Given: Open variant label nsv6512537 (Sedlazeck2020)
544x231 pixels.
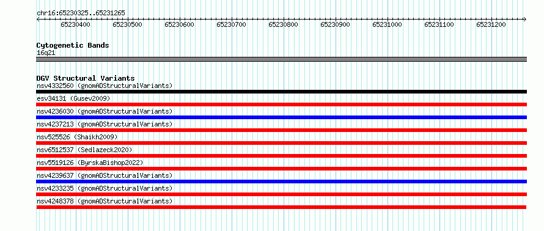Looking at the screenshot, I should click(84, 150).
